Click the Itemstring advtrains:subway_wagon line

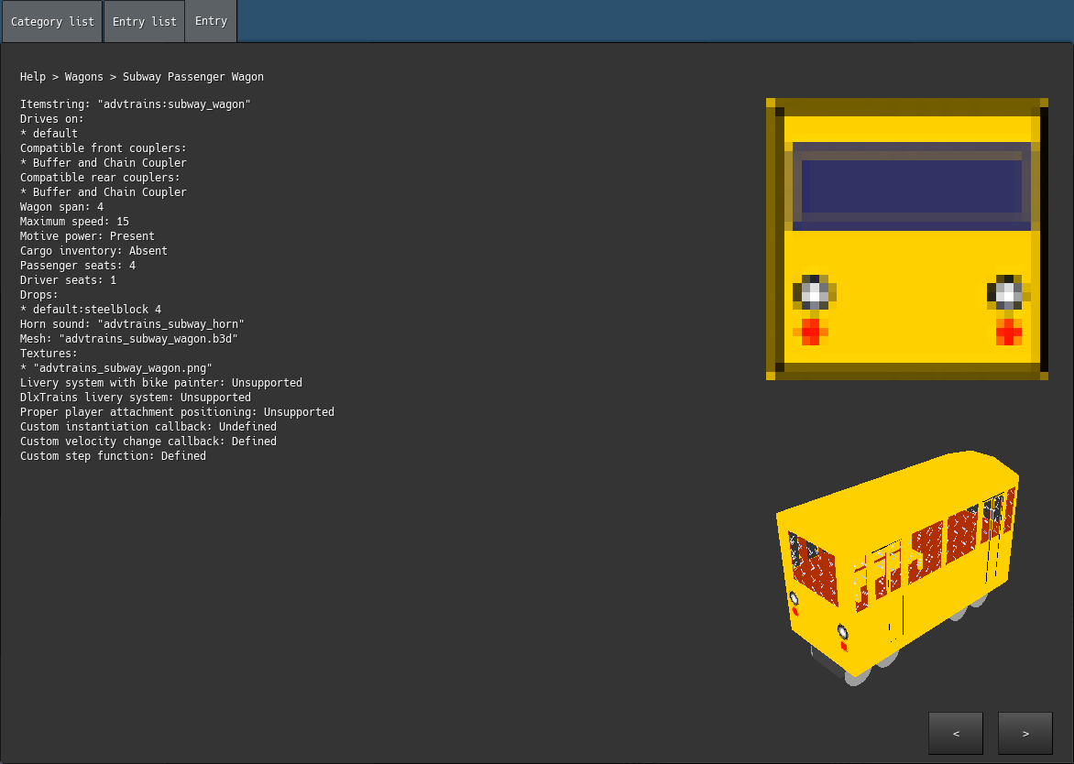click(x=135, y=104)
